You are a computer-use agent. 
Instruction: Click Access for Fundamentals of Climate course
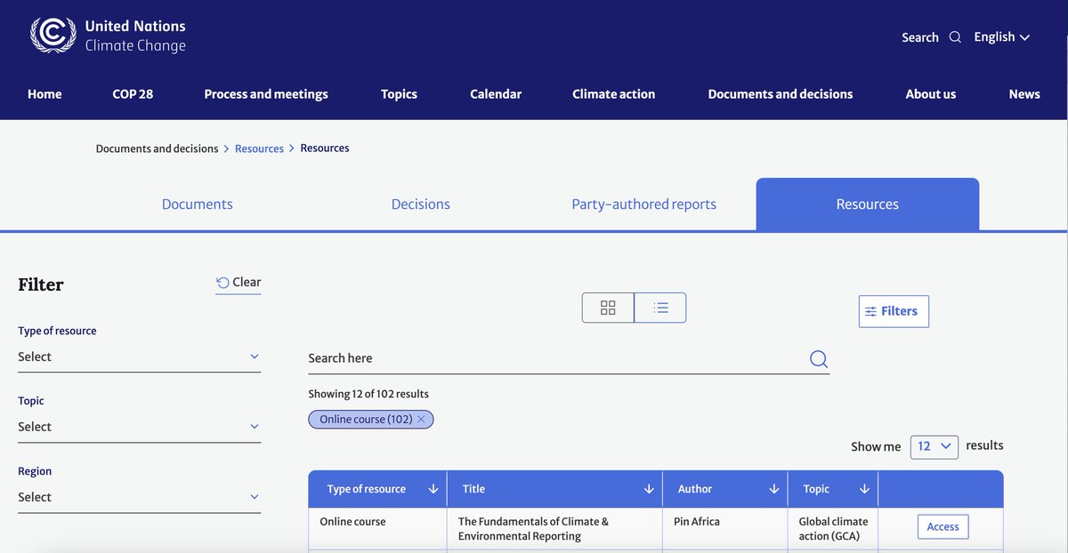pyautogui.click(x=943, y=526)
